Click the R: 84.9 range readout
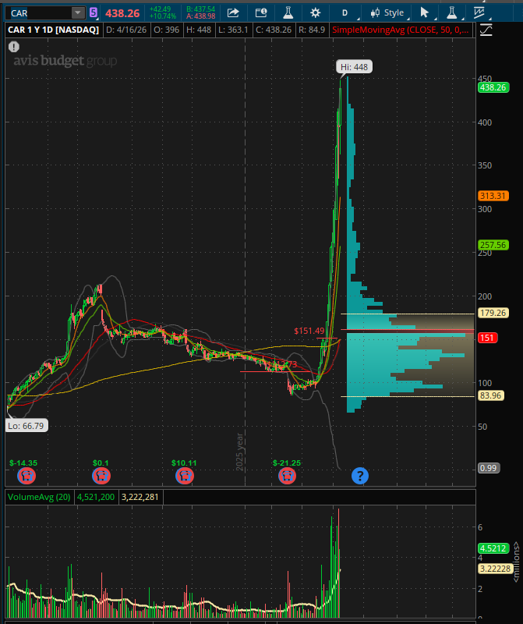 [312, 30]
